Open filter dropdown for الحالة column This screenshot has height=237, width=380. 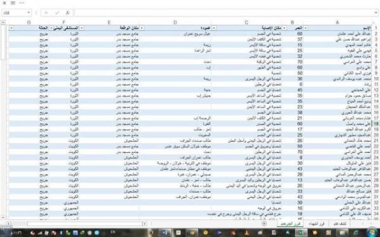[11, 28]
